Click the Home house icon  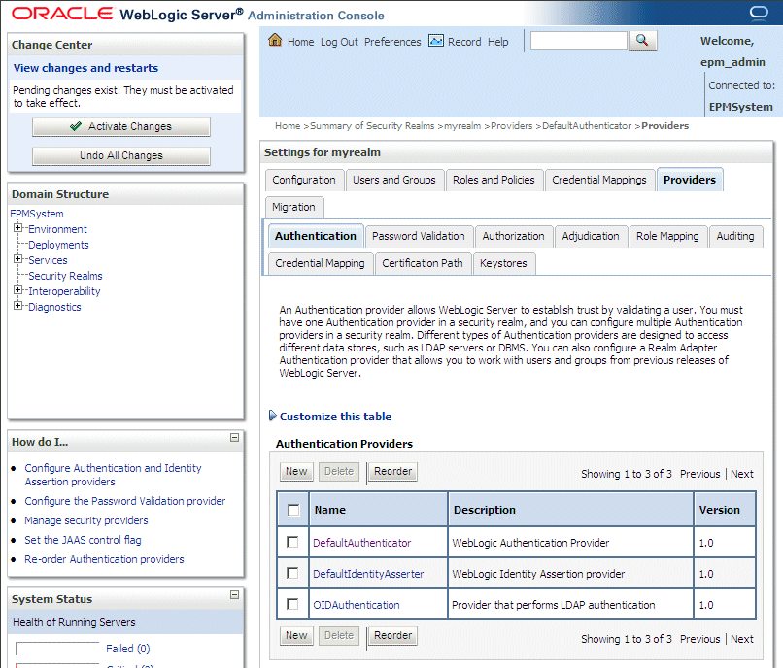click(x=275, y=40)
